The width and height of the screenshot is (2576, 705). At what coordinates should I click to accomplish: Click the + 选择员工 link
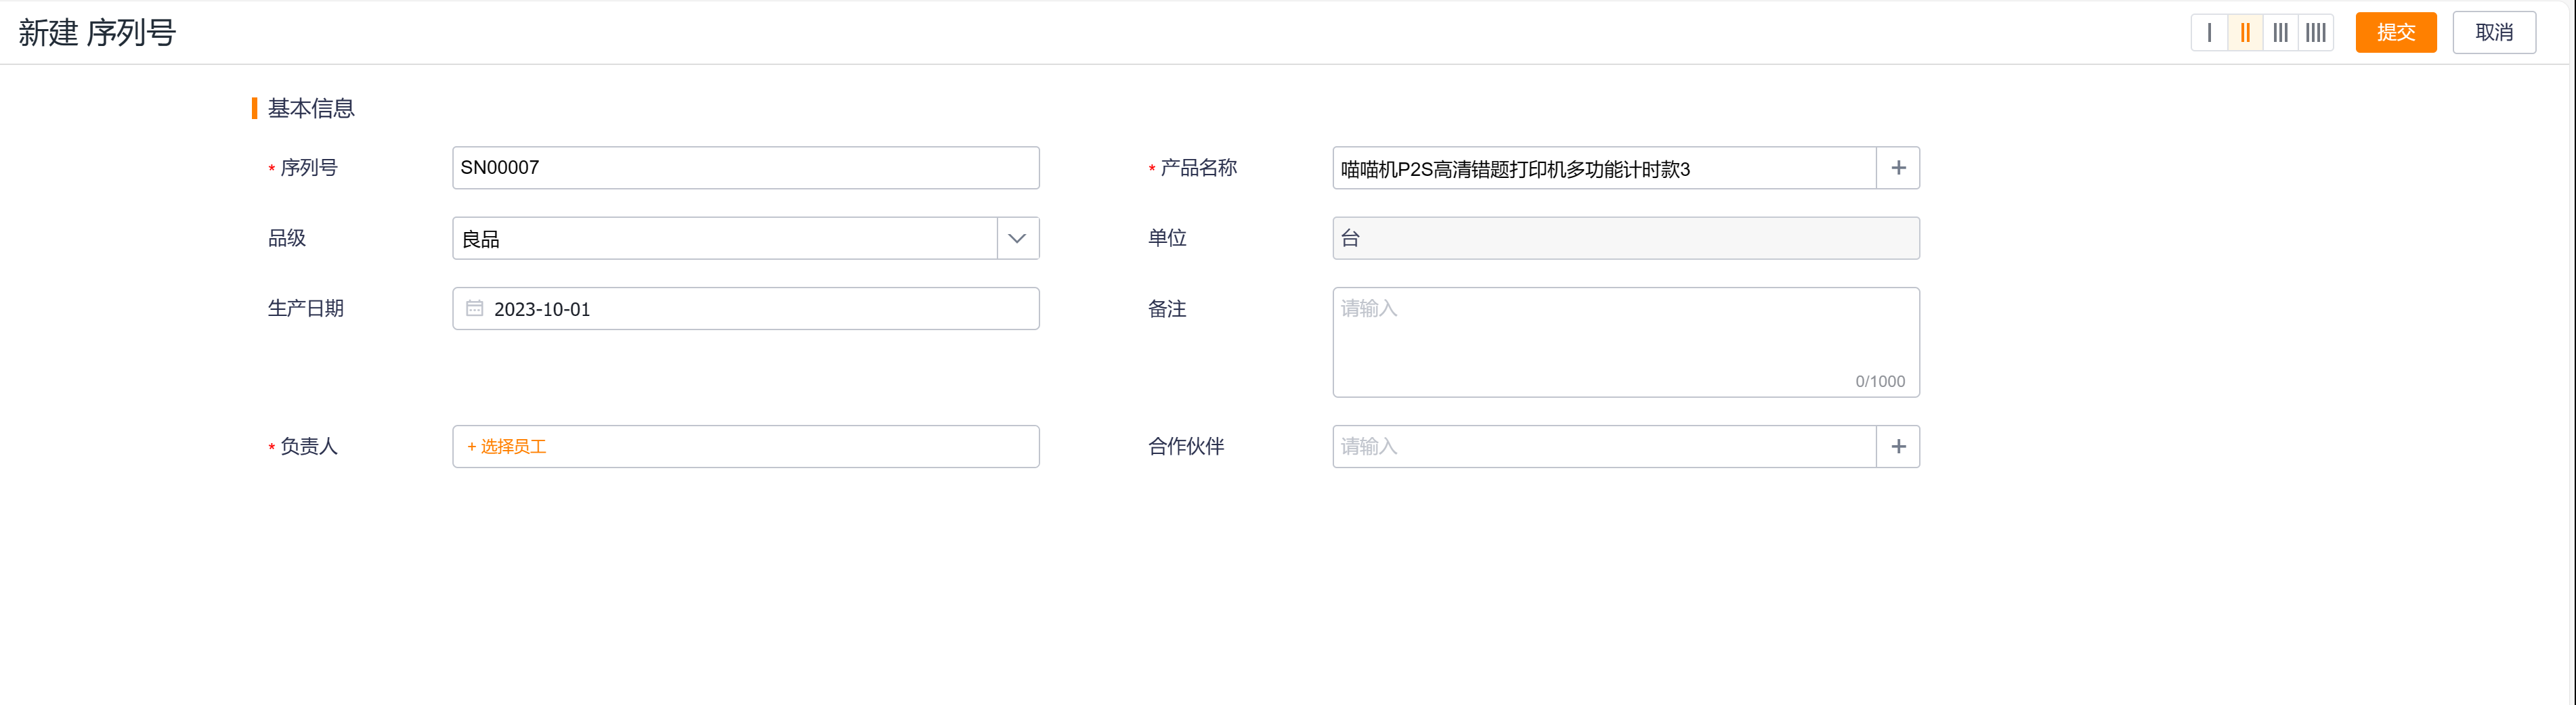(x=507, y=447)
